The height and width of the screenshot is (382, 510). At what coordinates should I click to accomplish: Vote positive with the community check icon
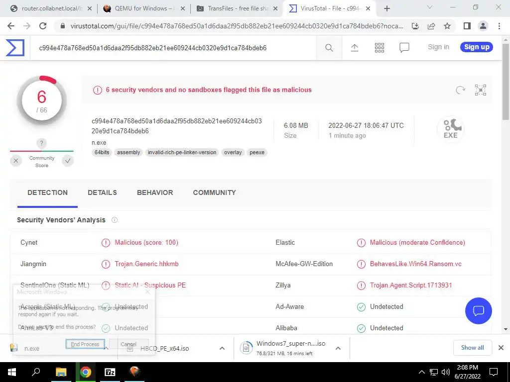tap(68, 161)
